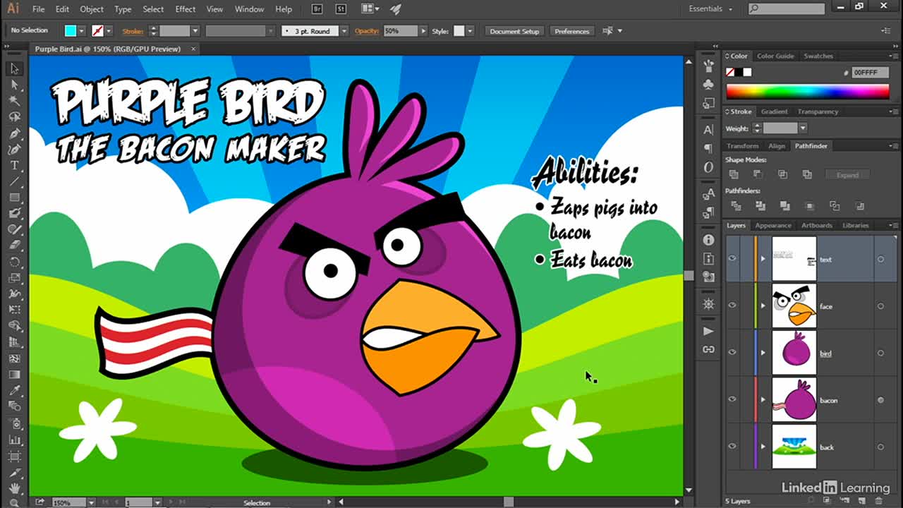This screenshot has height=508, width=903.
Task: Select the Rectangle tool
Action: pyautogui.click(x=14, y=198)
